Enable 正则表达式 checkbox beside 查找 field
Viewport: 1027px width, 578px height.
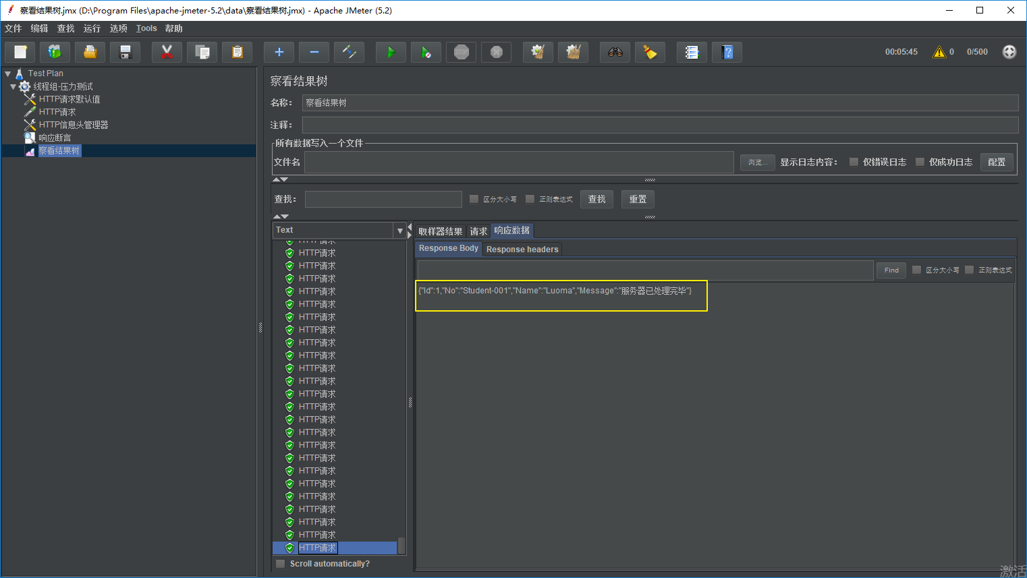(530, 199)
